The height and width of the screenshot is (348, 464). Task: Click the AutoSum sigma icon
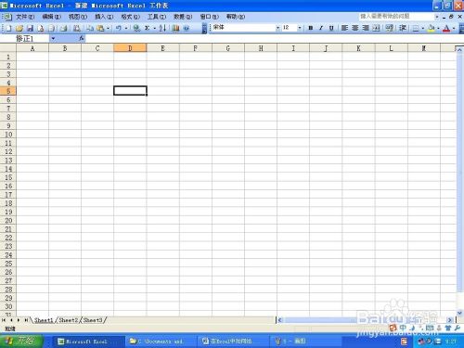pos(148,29)
